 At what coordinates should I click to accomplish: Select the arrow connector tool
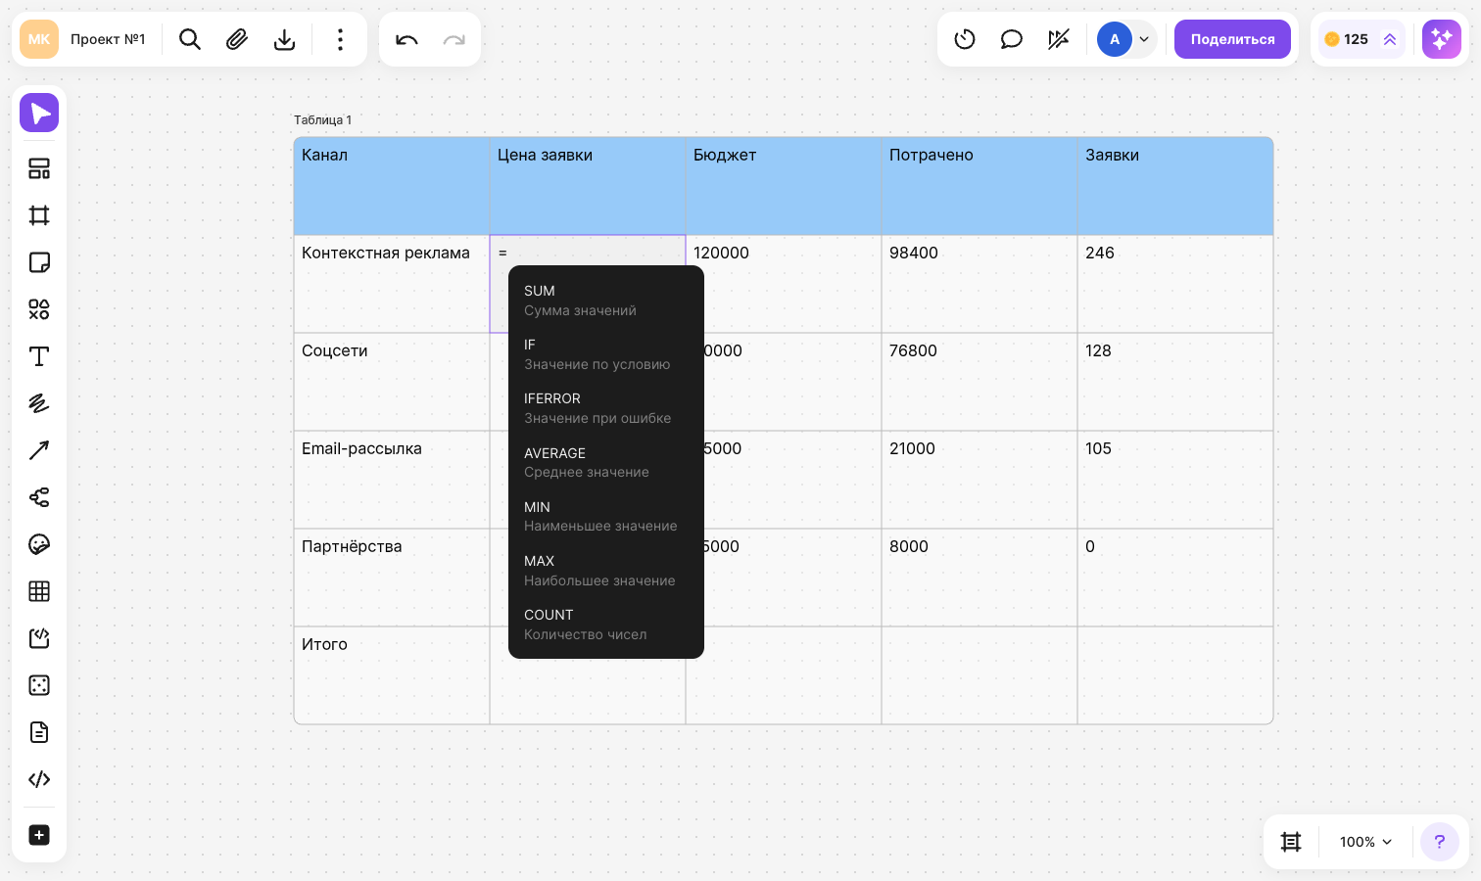coord(39,450)
